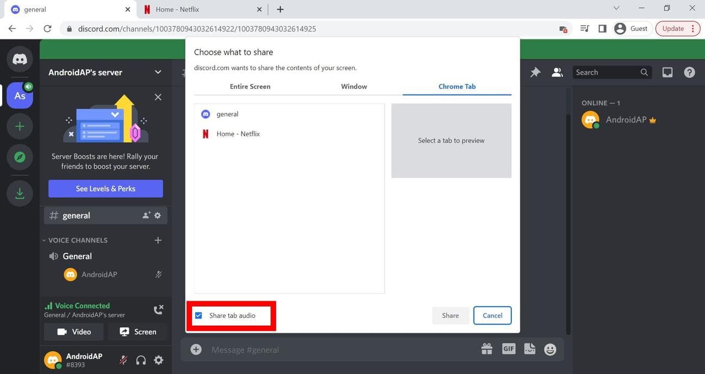This screenshot has height=374, width=705.
Task: Open the GIF picker
Action: pyautogui.click(x=508, y=349)
